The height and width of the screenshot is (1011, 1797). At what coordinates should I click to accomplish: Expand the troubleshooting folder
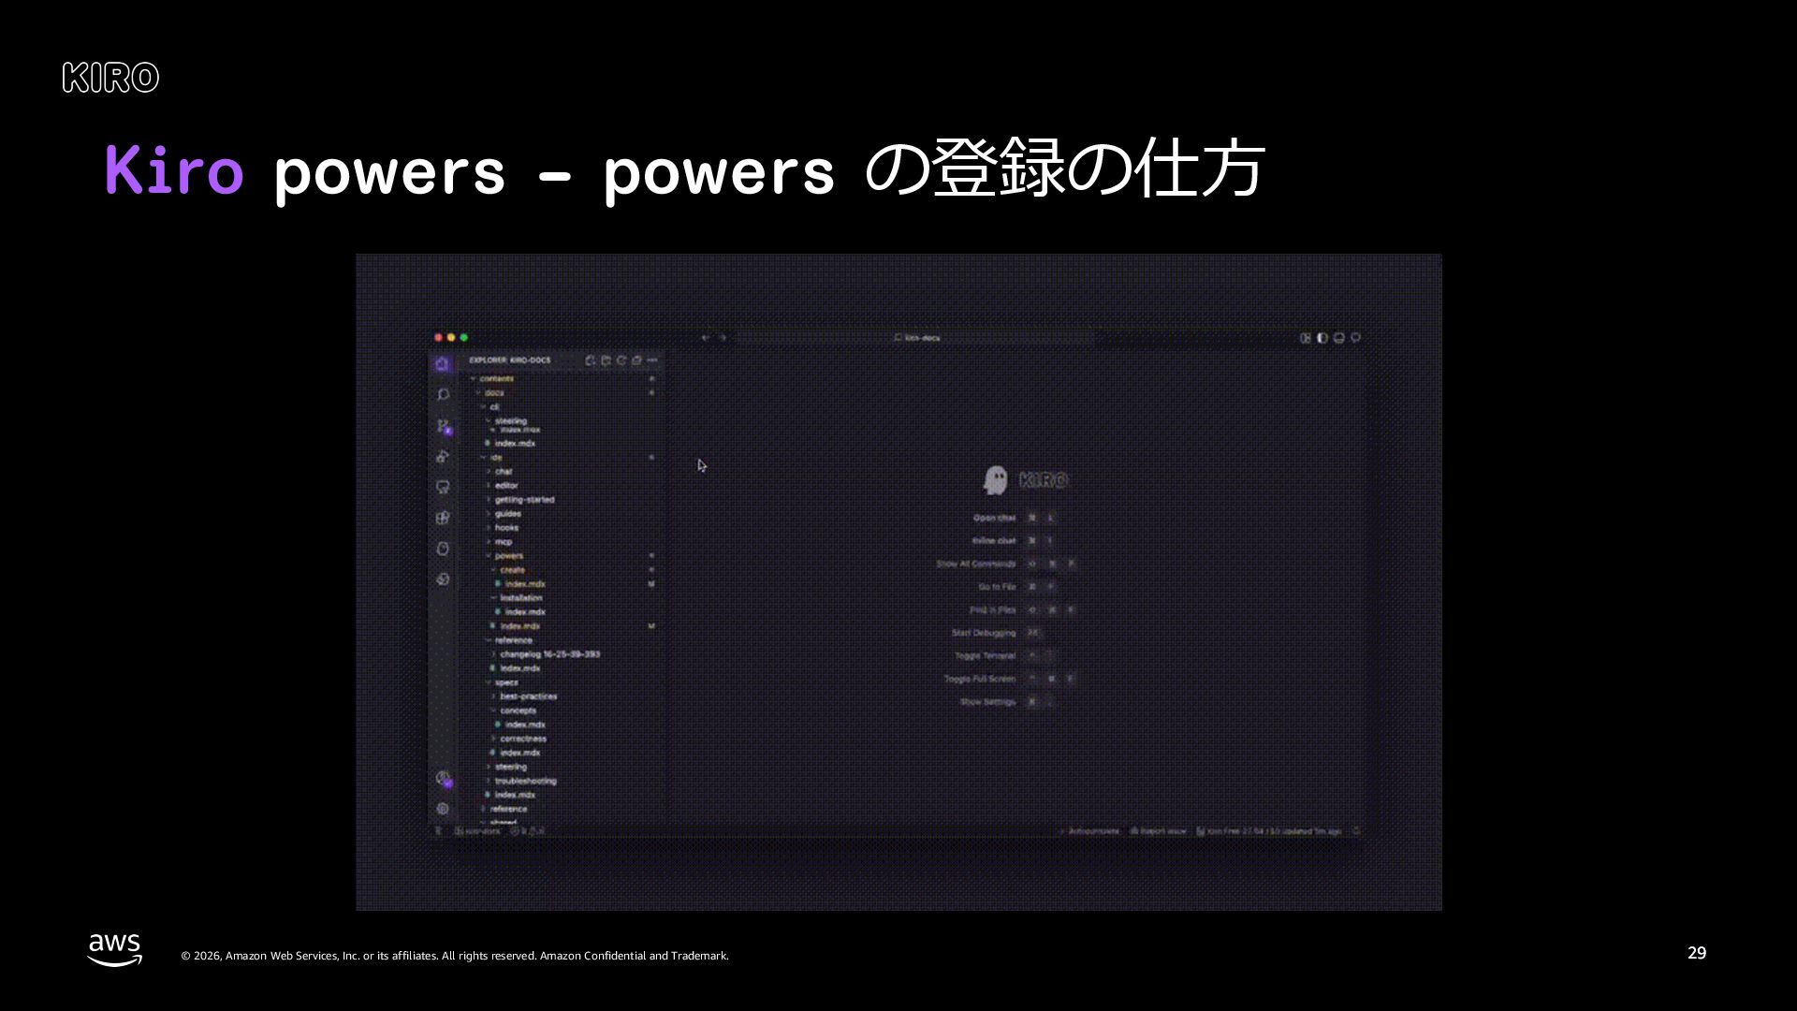click(x=525, y=781)
